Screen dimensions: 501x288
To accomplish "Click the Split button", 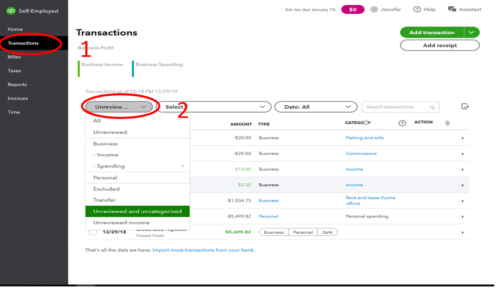I will point(328,232).
